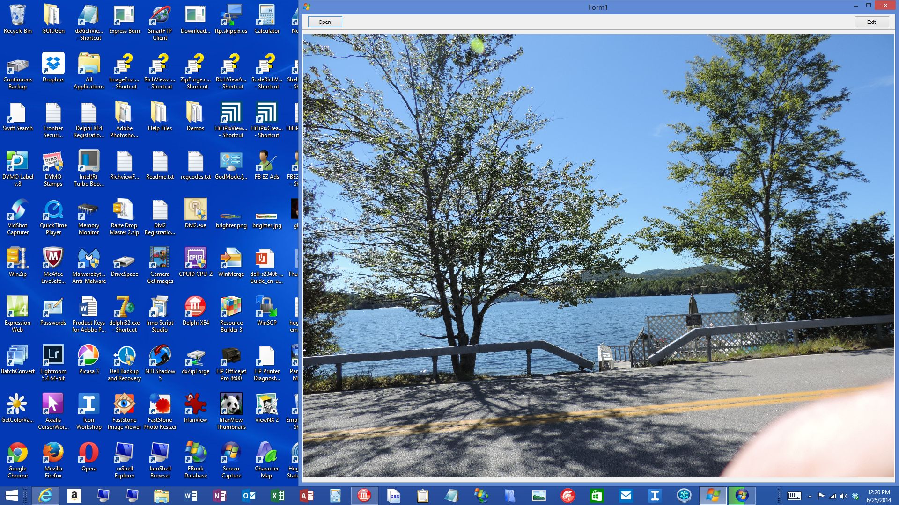
Task: Select the Character Map icon
Action: point(267,461)
